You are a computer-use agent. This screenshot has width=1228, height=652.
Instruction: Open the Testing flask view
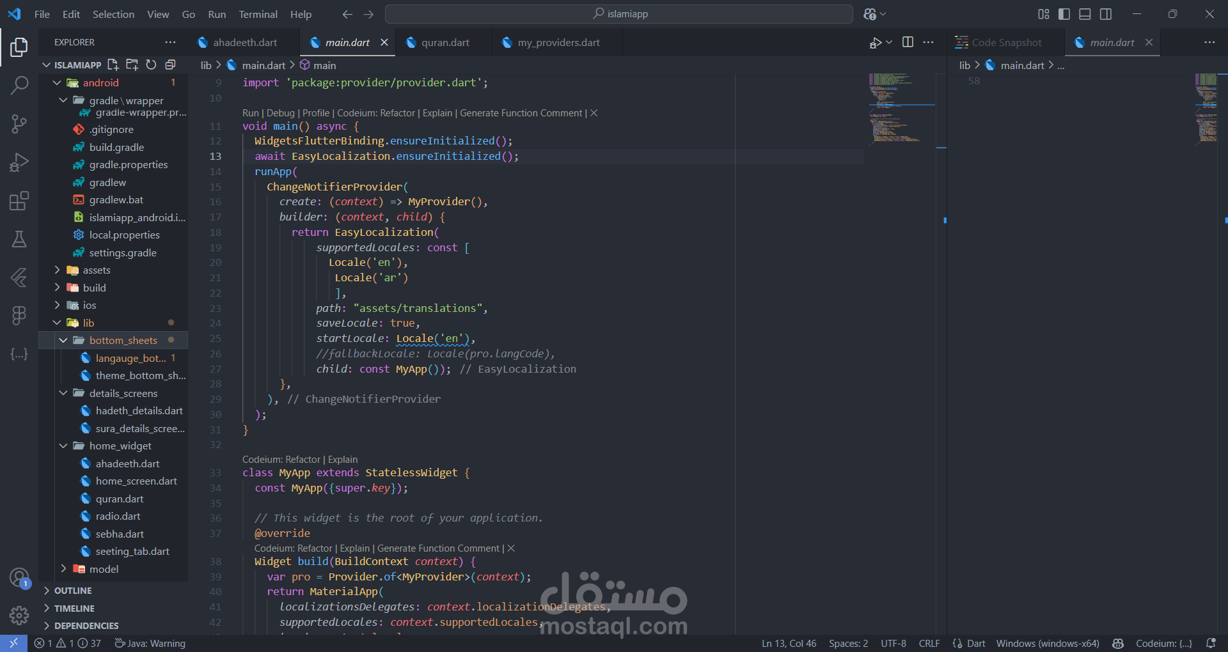(x=19, y=239)
